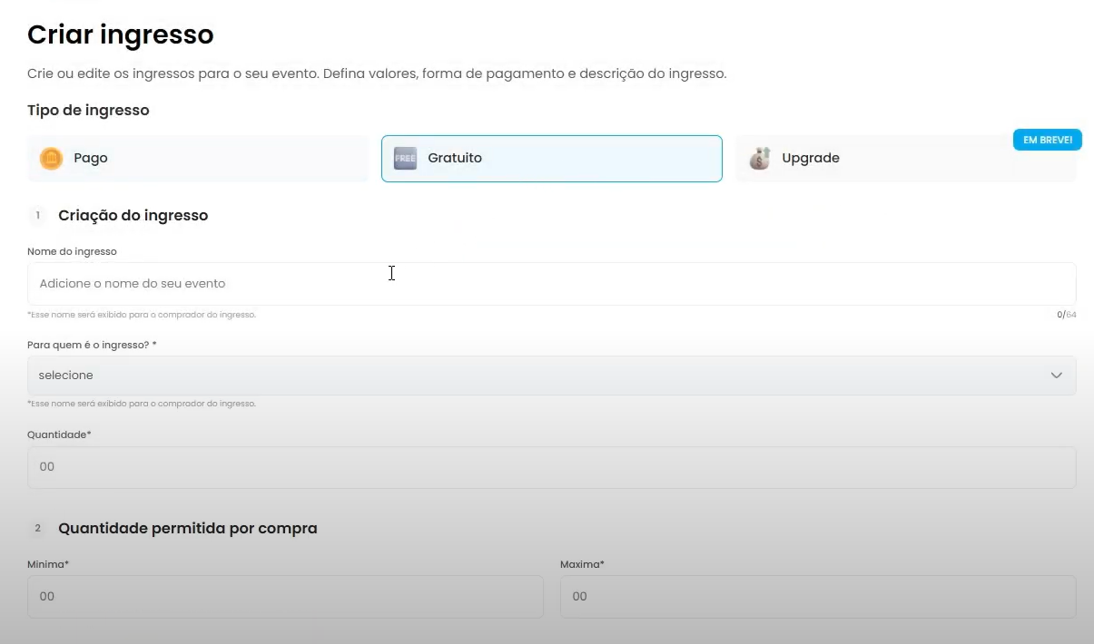The image size is (1094, 644).
Task: Click the EM BREVE! badge
Action: point(1048,140)
